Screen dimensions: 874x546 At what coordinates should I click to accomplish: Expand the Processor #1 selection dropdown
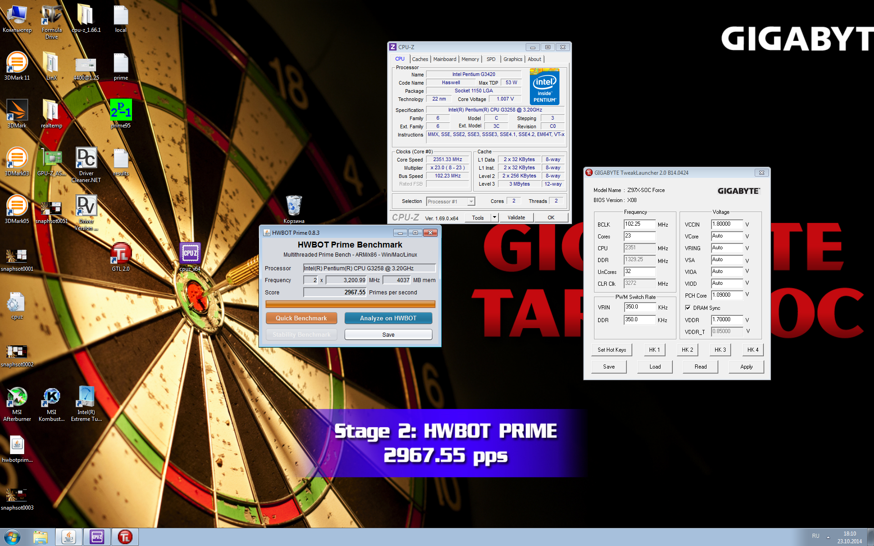point(471,202)
